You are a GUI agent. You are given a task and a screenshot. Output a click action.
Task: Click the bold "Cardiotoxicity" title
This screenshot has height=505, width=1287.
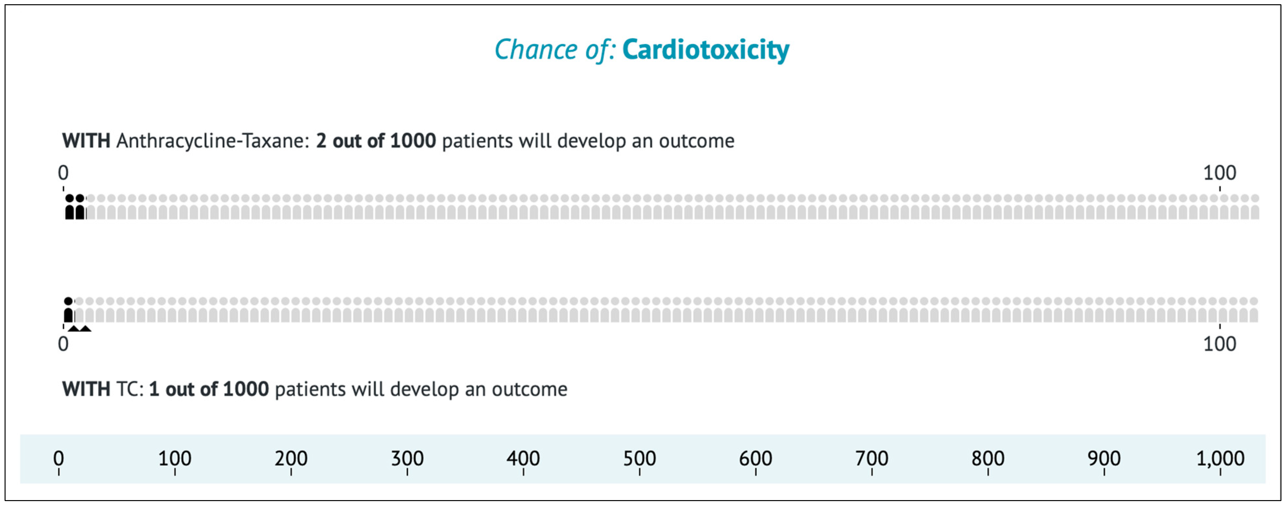[705, 50]
